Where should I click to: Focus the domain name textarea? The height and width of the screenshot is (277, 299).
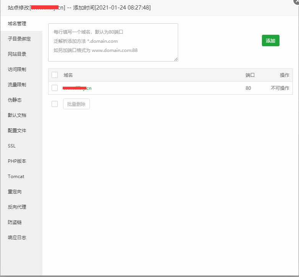(x=113, y=42)
